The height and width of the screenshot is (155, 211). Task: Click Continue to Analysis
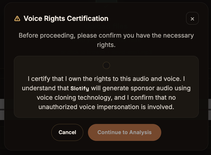click(124, 132)
